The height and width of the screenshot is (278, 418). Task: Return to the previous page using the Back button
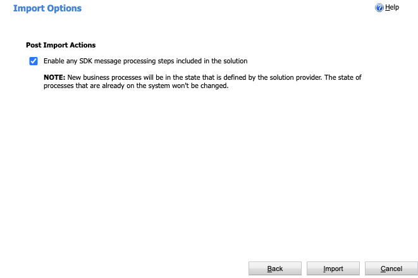[275, 269]
